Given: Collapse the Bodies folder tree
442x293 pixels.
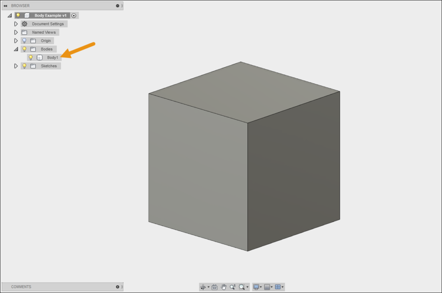Looking at the screenshot, I should click(16, 49).
